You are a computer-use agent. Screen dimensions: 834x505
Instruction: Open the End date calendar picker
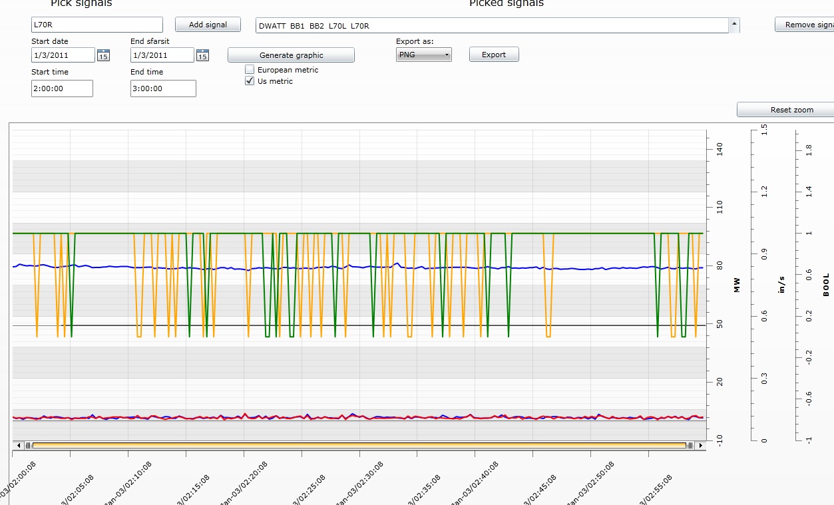[202, 55]
